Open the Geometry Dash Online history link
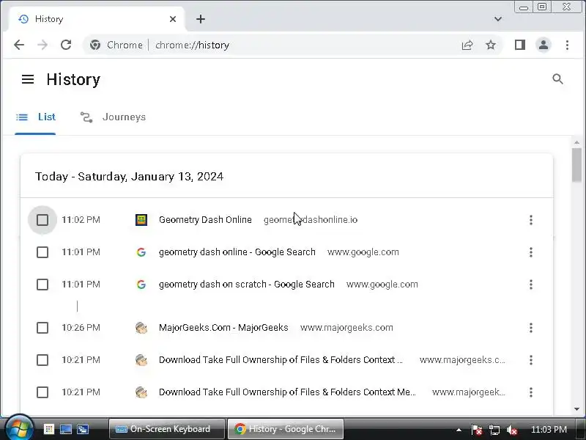The image size is (586, 440). [205, 220]
